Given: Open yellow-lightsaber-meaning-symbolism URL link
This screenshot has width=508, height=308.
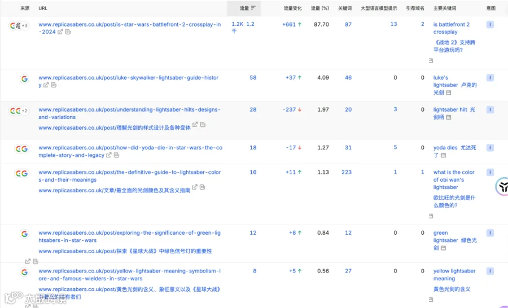Looking at the screenshot, I should point(130,275).
